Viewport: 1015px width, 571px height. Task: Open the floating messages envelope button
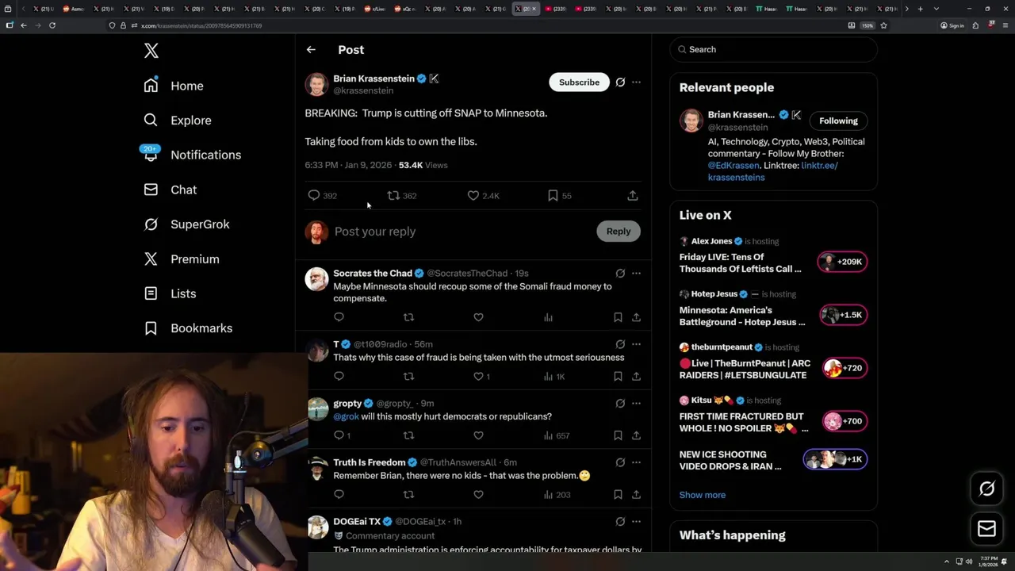986,529
